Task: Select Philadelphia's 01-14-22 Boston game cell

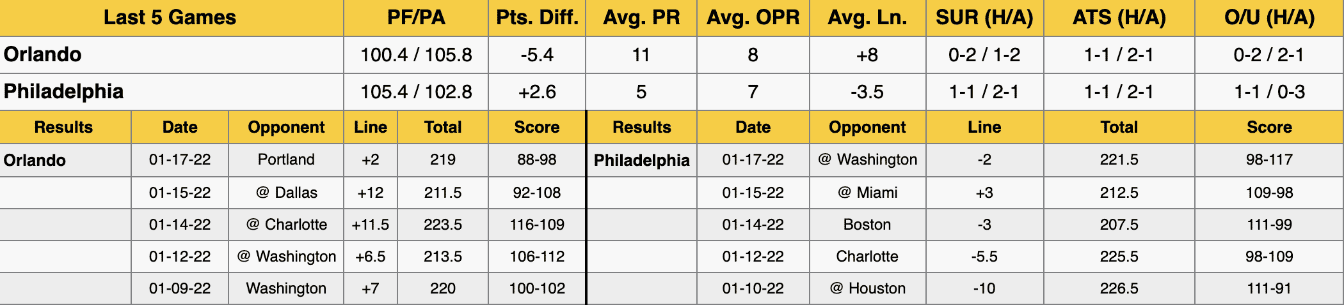Action: pyautogui.click(x=867, y=225)
